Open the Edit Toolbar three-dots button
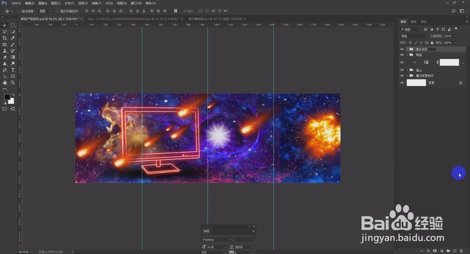 (x=5, y=89)
